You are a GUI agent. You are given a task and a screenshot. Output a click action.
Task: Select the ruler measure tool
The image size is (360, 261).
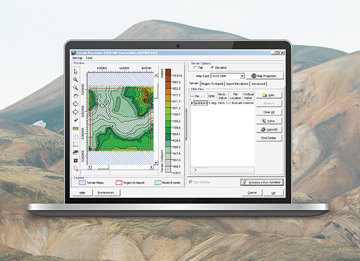tap(75, 129)
